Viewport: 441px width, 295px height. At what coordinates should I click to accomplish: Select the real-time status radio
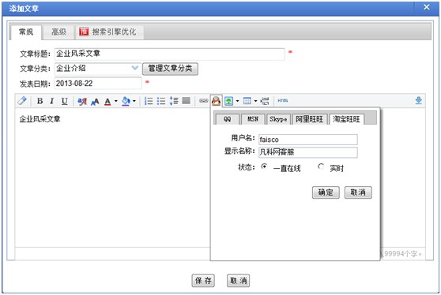pos(321,166)
